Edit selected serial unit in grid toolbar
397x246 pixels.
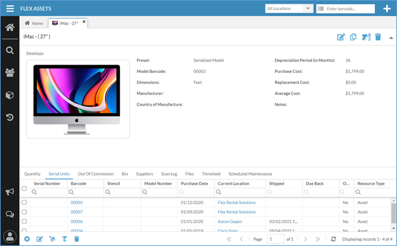(x=39, y=238)
